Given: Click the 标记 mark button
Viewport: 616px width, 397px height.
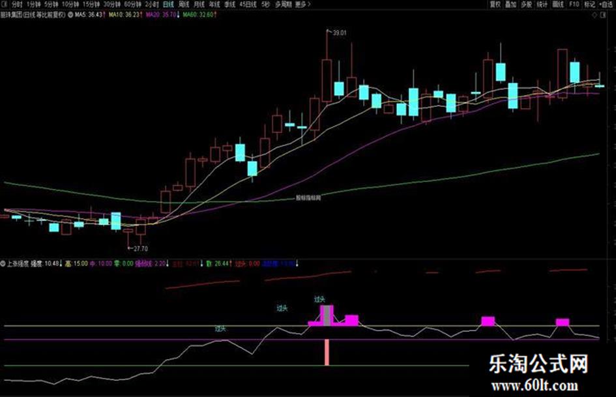Looking at the screenshot, I should click(x=589, y=5).
